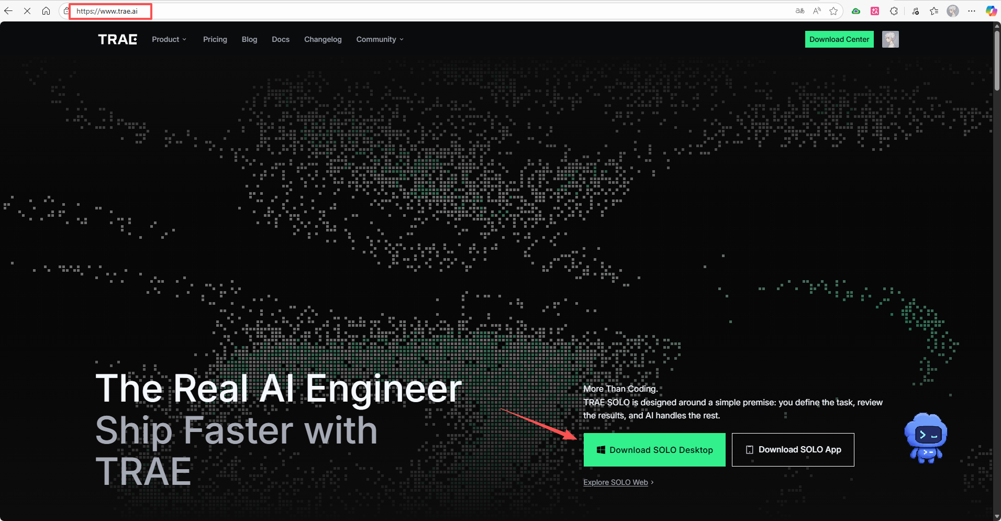Click the translate page icon
This screenshot has width=1001, height=521.
800,11
